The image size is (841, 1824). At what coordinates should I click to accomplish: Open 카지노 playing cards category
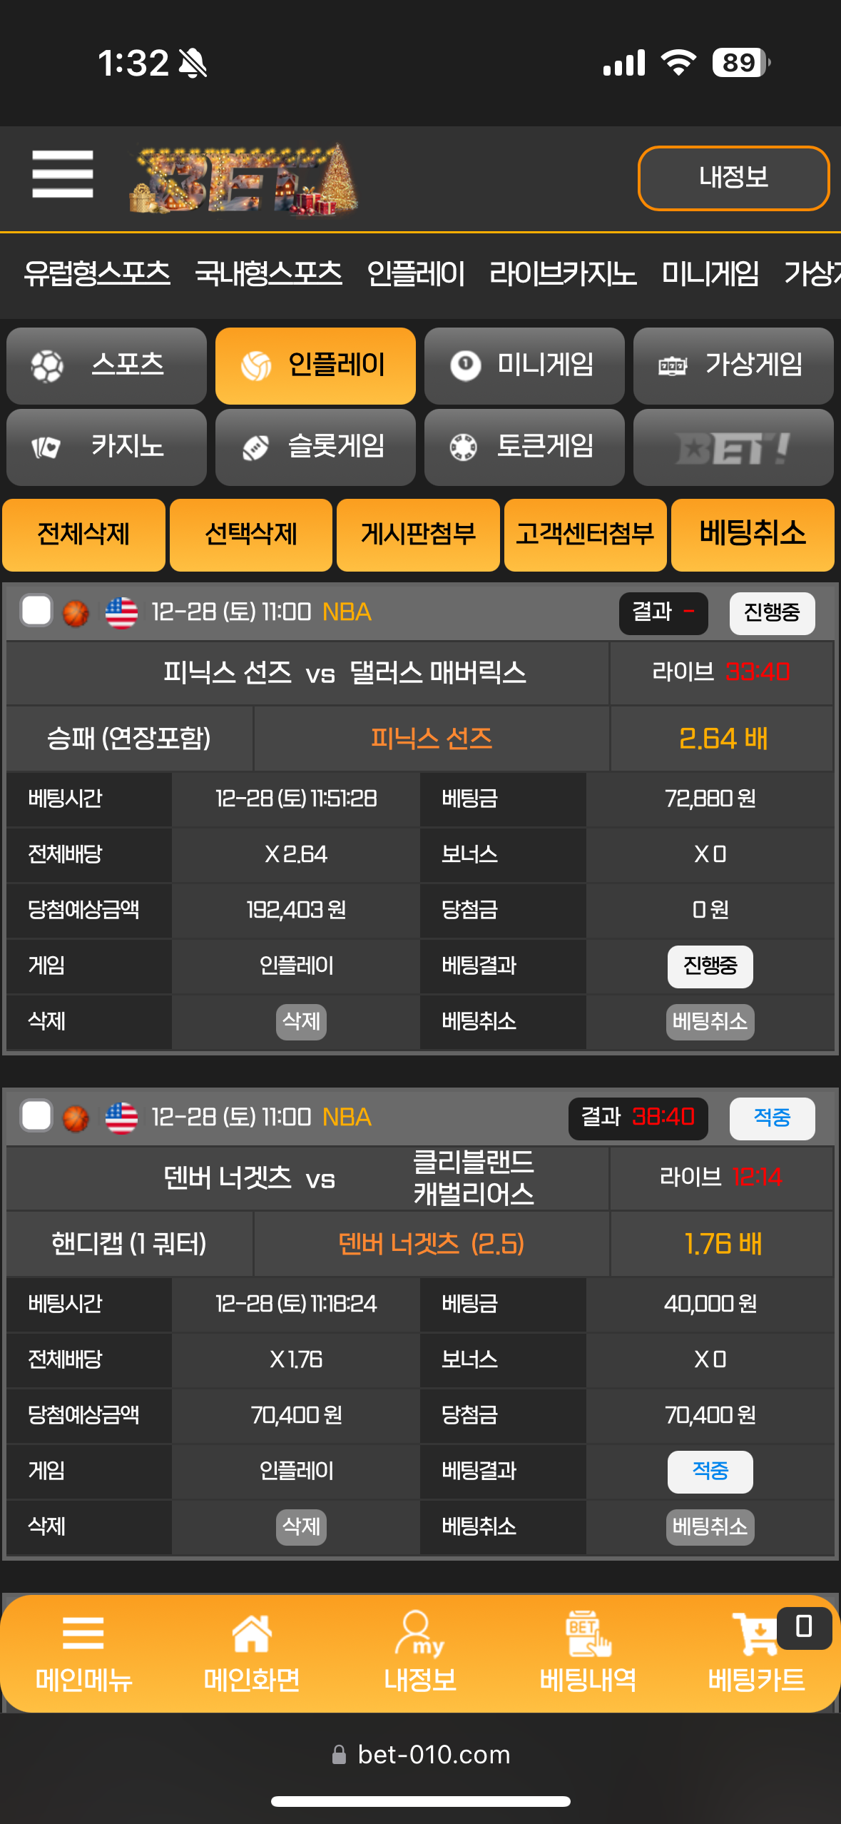tap(106, 447)
